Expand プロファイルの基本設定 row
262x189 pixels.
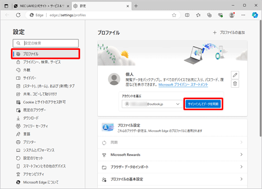click(x=172, y=179)
